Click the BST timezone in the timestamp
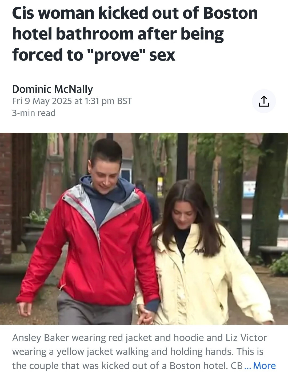 [x=125, y=101]
